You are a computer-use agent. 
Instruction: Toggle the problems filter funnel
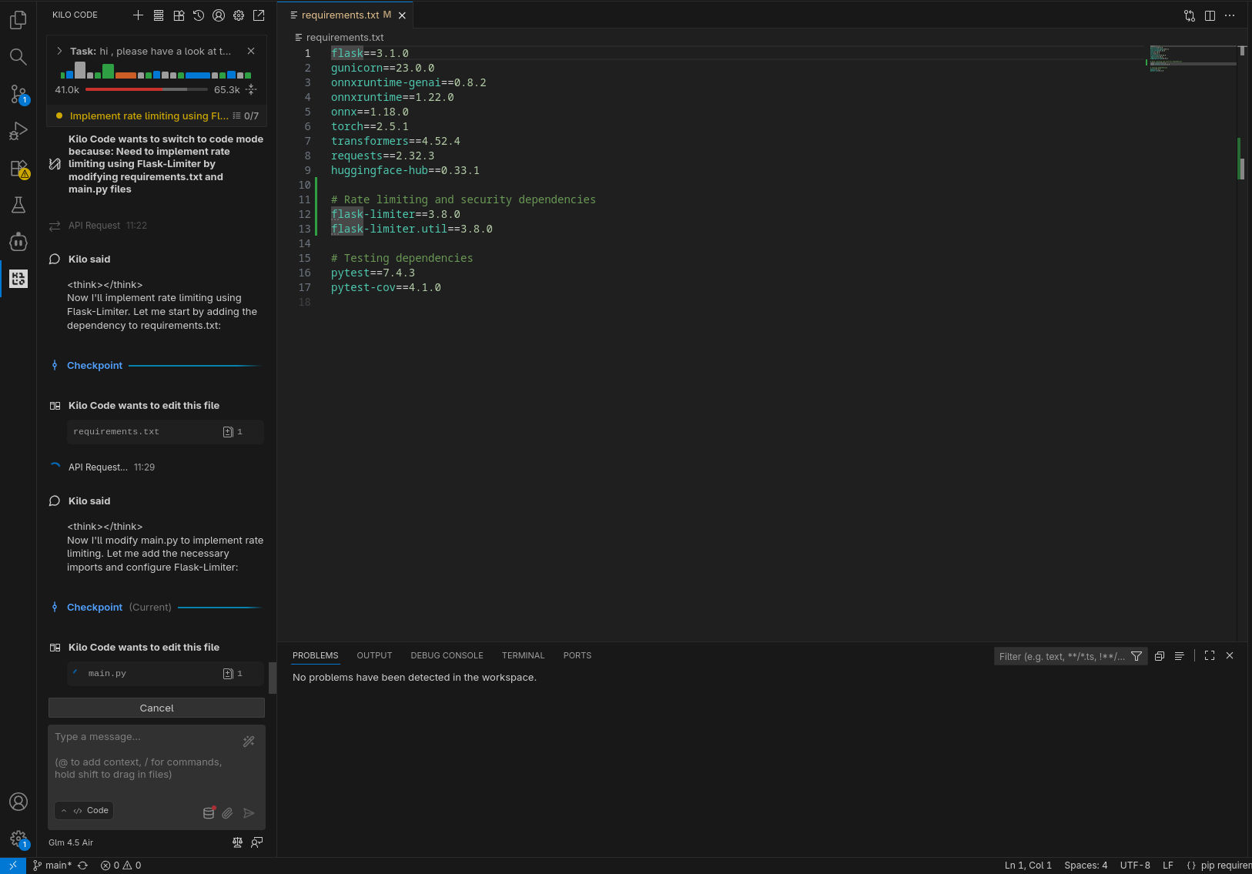click(1137, 656)
